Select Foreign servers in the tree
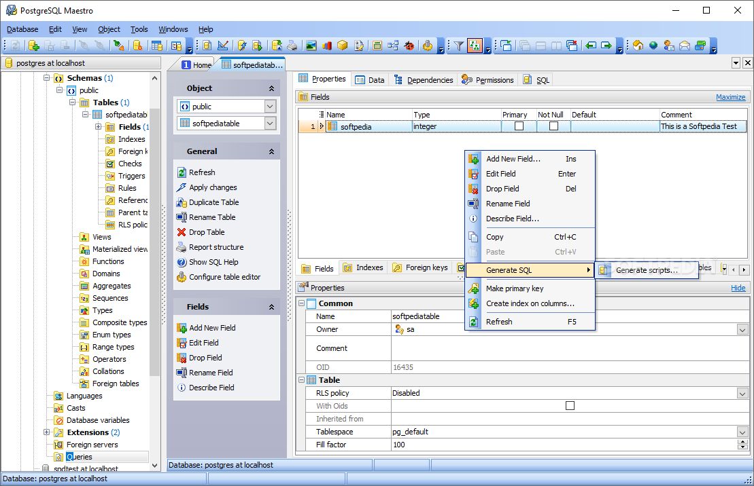Viewport: 754px width, 486px height. [x=92, y=445]
